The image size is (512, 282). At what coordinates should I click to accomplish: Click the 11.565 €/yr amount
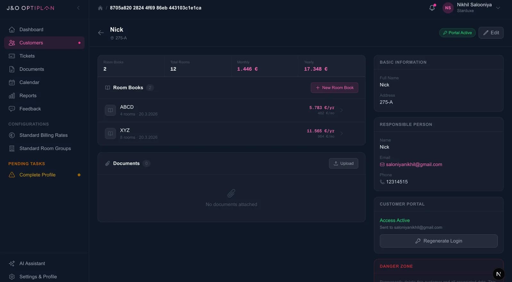pos(320,131)
